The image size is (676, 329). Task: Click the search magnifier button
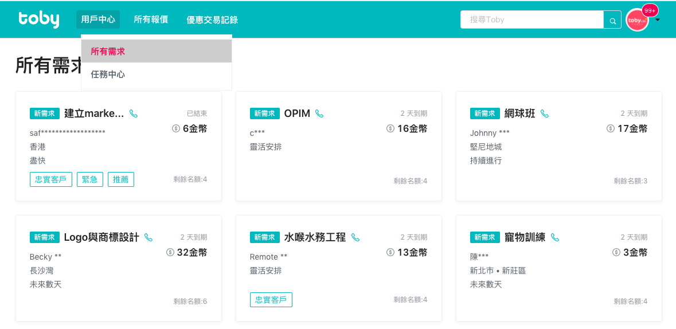pos(612,20)
